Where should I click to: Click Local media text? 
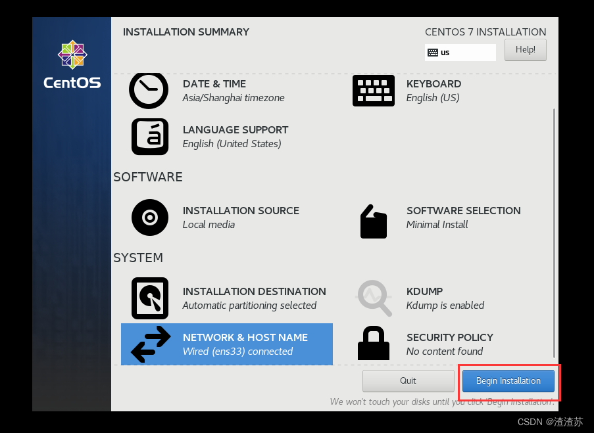click(x=209, y=225)
